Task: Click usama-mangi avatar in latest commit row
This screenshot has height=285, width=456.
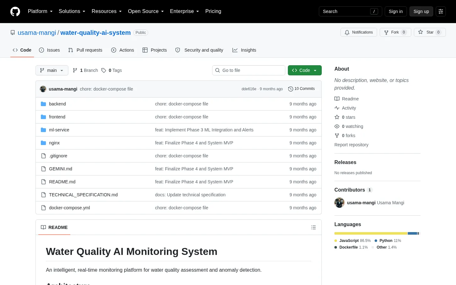Action: coord(43,89)
